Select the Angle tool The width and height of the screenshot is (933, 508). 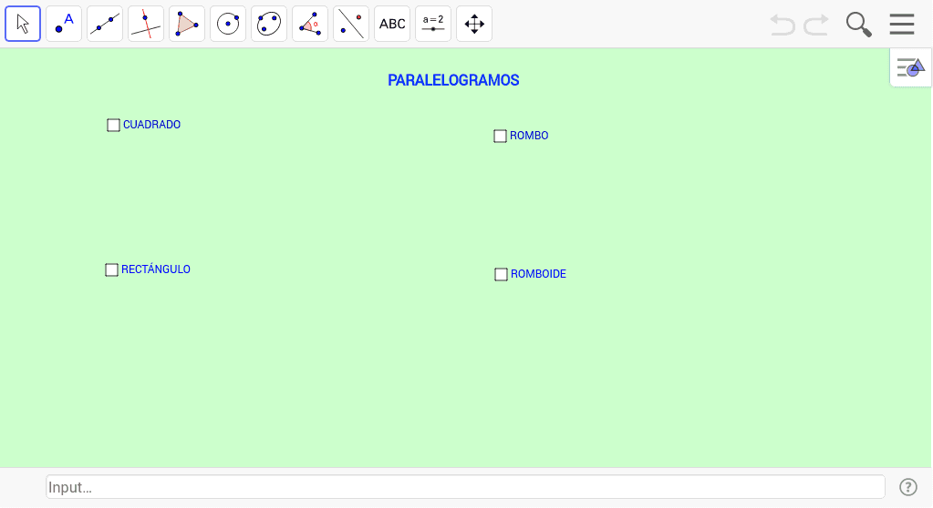pos(310,24)
